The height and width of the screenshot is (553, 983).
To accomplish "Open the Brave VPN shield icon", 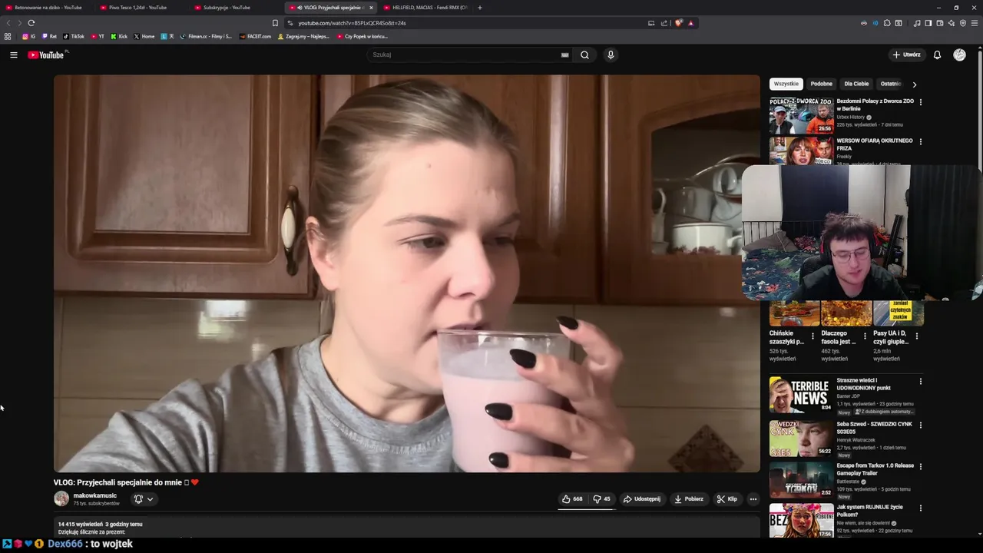I will click(x=963, y=23).
